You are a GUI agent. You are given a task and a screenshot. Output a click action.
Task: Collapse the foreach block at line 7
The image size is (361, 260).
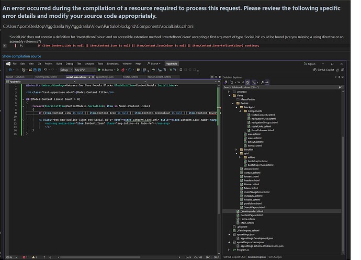23,106
